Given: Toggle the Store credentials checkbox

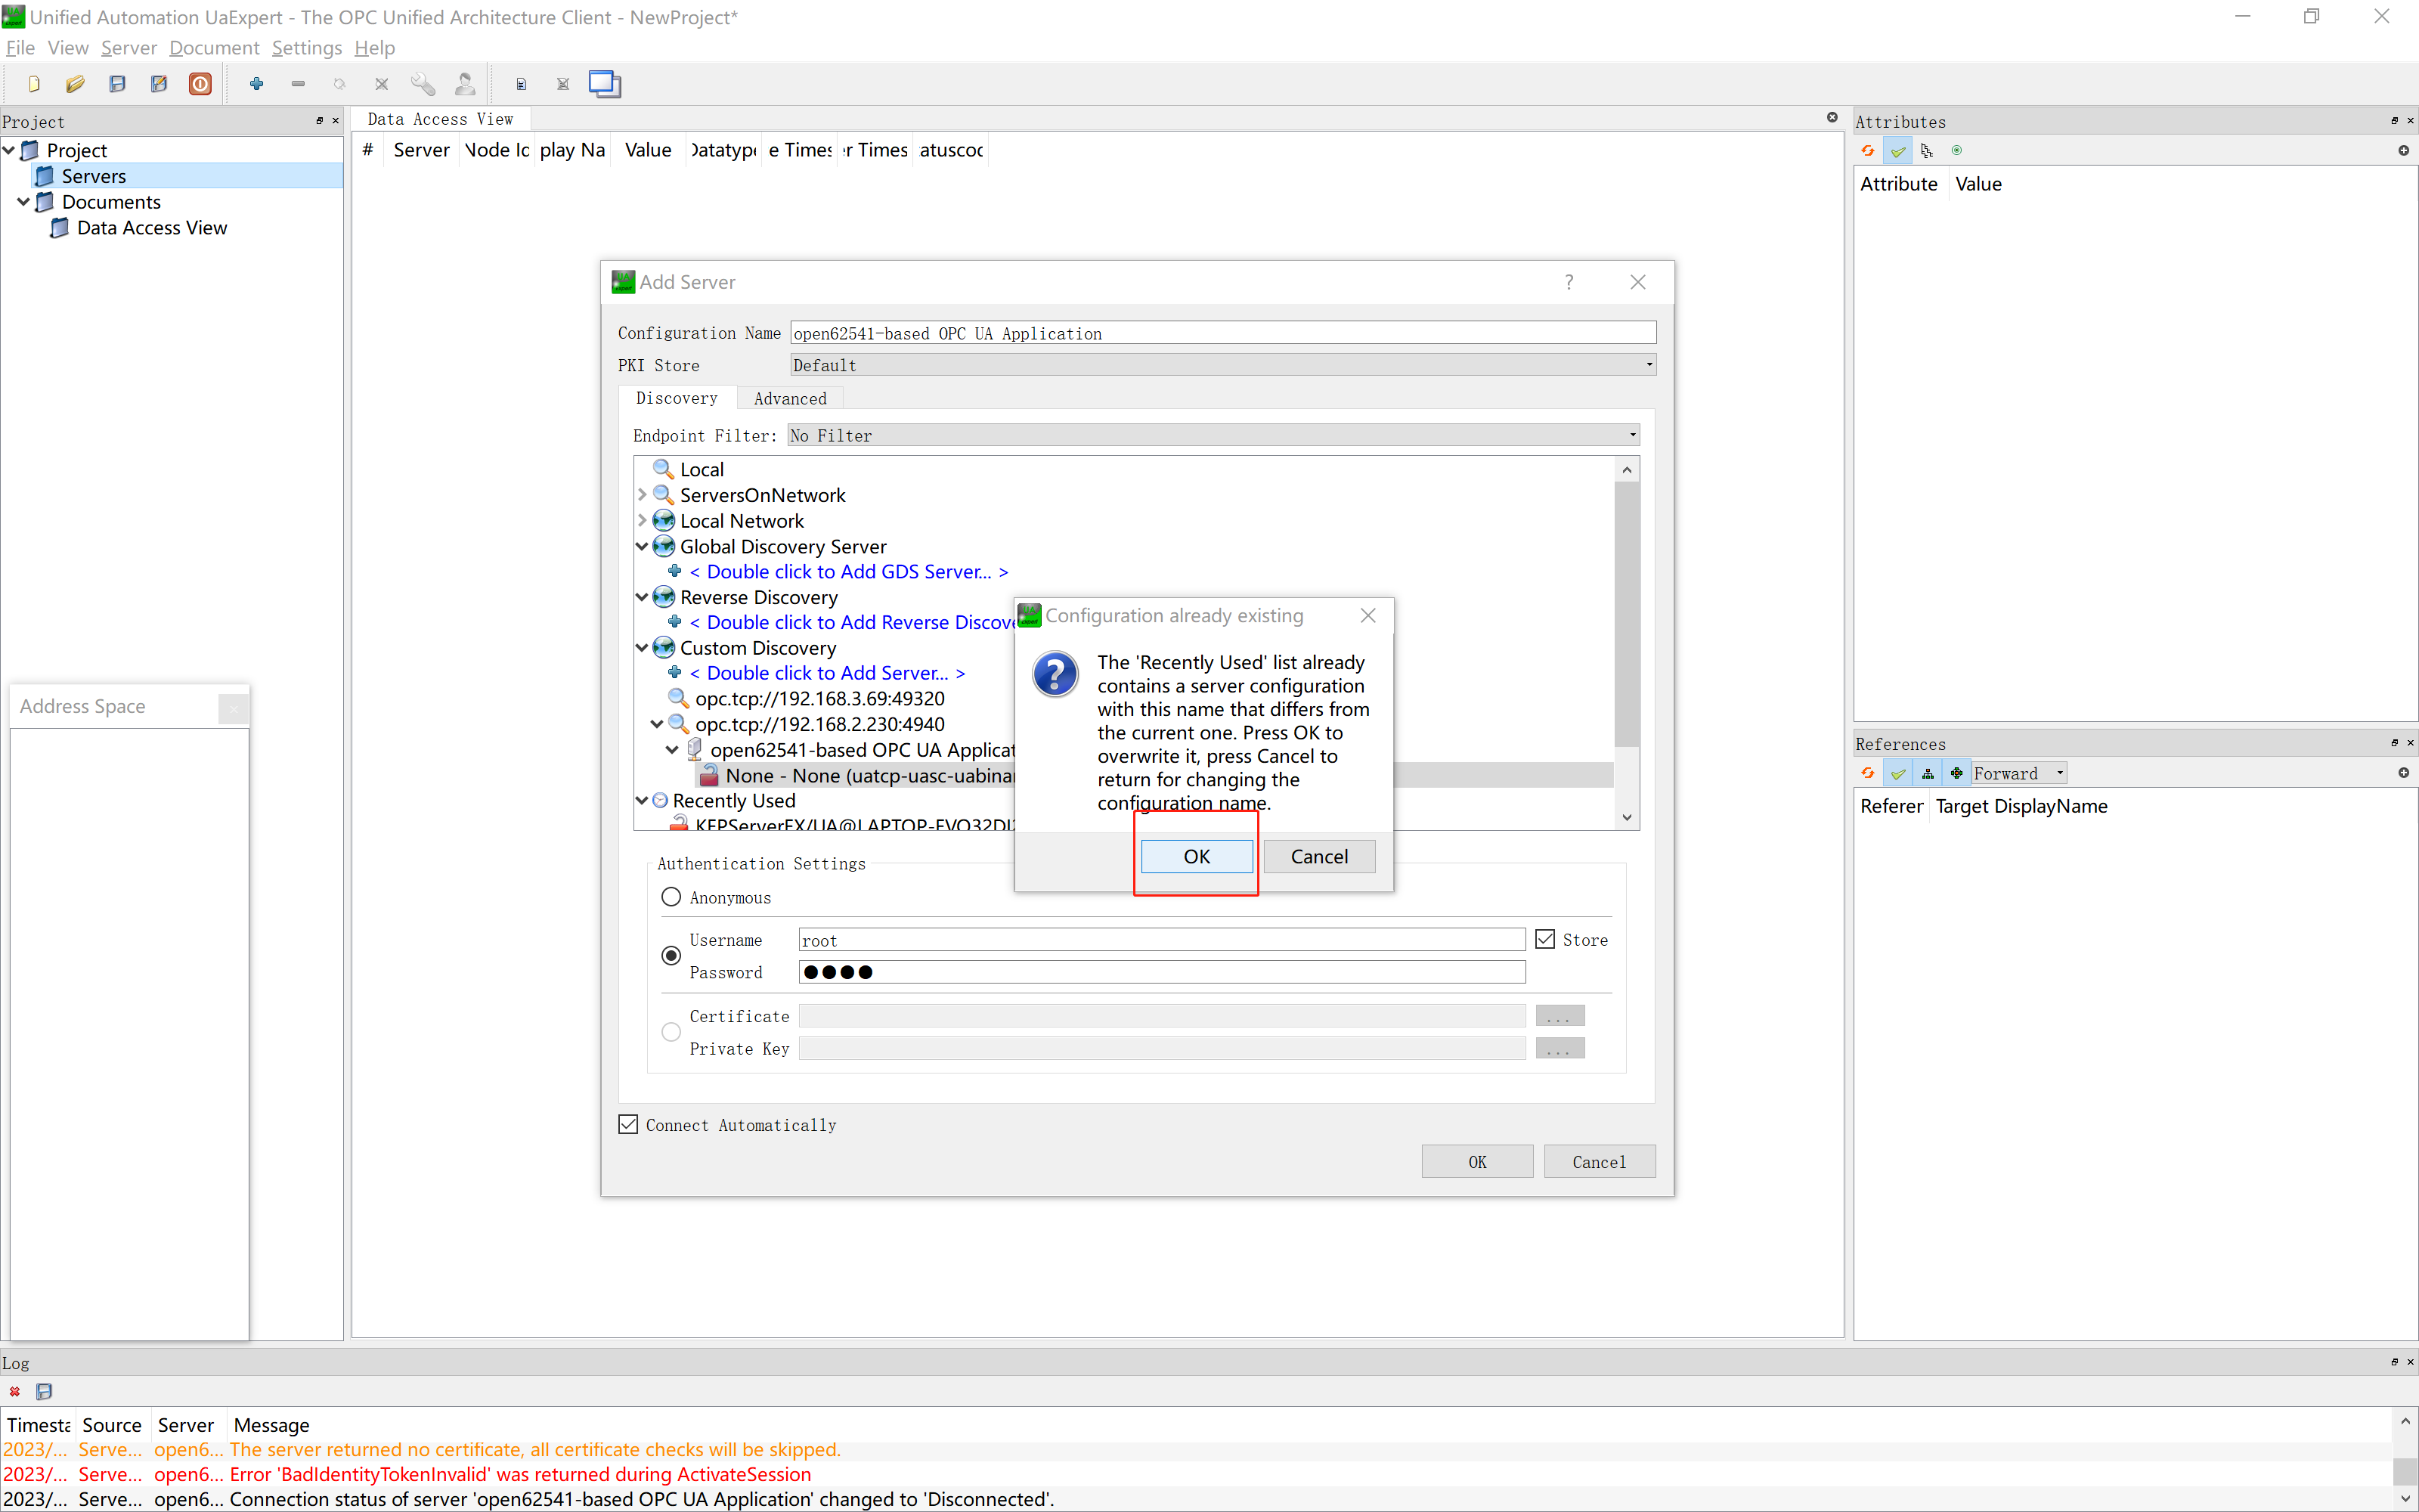Looking at the screenshot, I should tap(1545, 939).
